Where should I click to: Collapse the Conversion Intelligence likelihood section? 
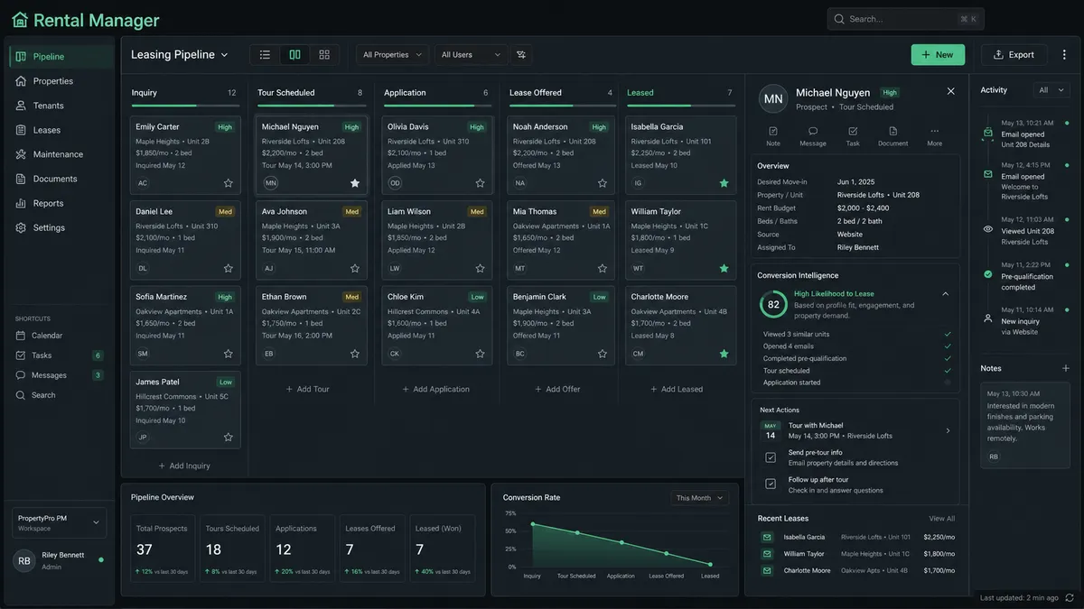(x=946, y=294)
